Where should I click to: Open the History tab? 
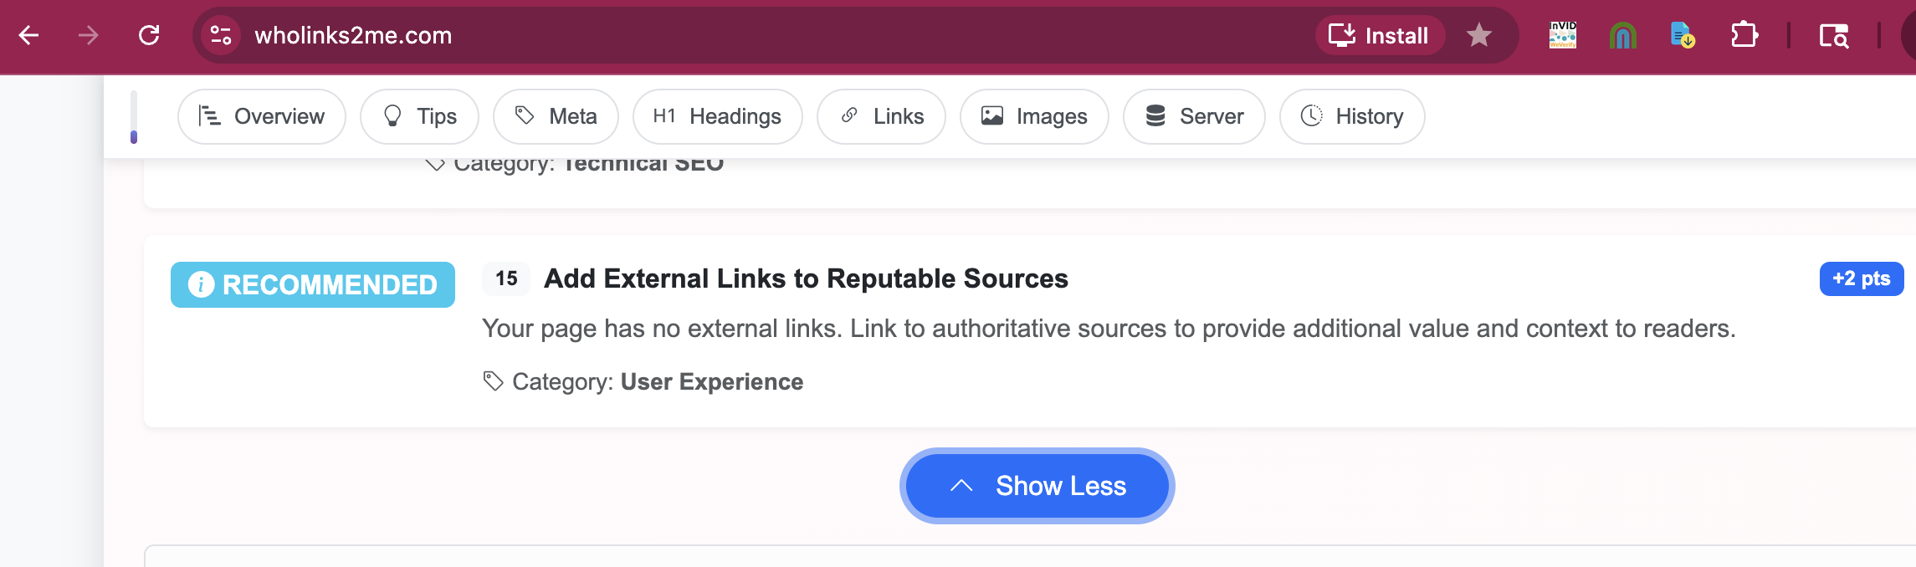coord(1352,116)
